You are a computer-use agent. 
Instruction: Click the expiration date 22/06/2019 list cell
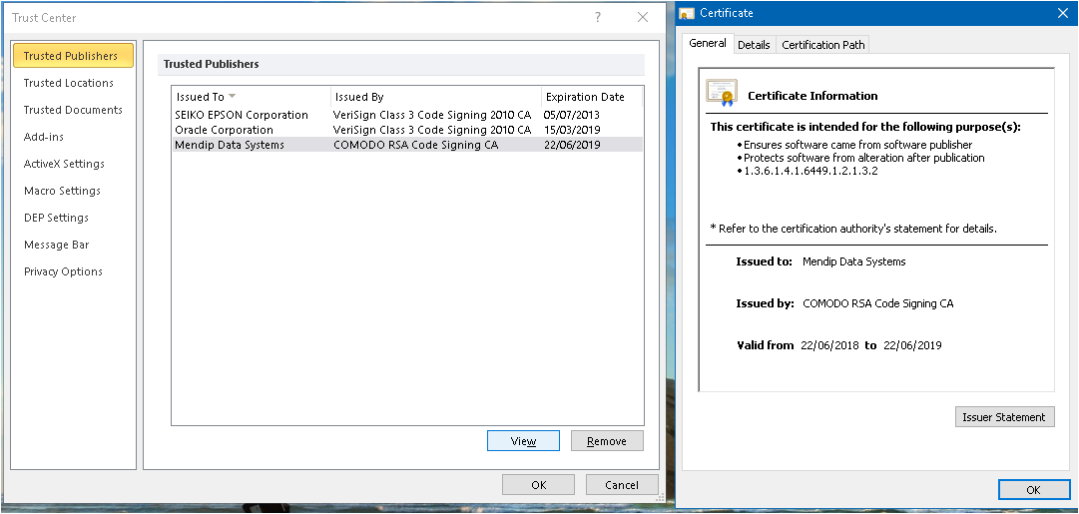click(x=571, y=145)
